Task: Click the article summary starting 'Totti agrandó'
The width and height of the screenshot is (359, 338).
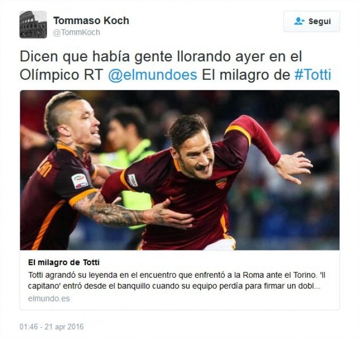Action: [176, 281]
